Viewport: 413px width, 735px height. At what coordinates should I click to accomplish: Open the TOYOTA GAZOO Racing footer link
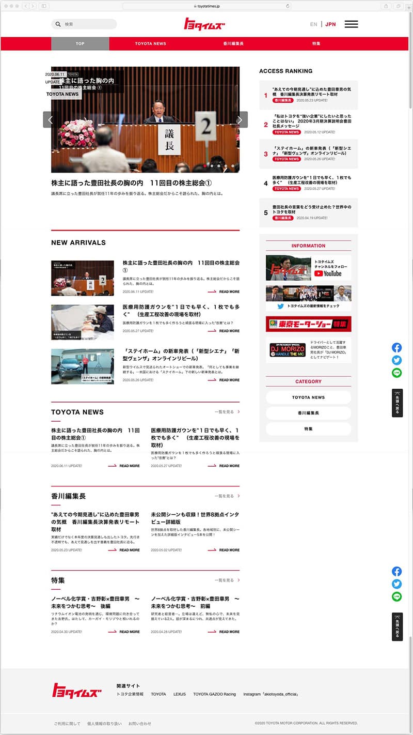click(214, 694)
